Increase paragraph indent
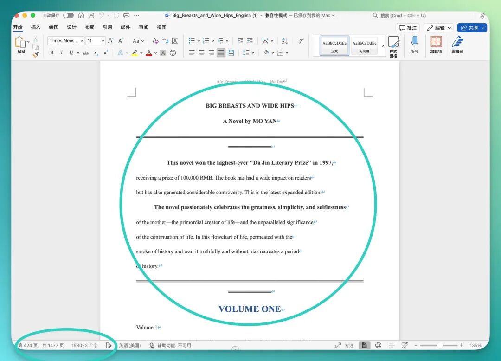This screenshot has height=361, width=501. [250, 40]
